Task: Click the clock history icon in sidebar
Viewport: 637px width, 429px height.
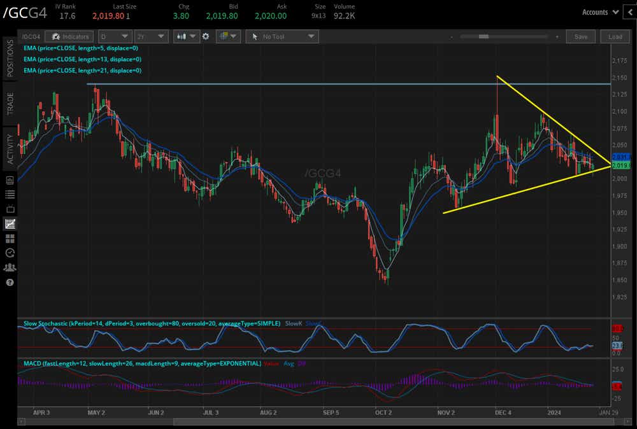Action: point(10,253)
